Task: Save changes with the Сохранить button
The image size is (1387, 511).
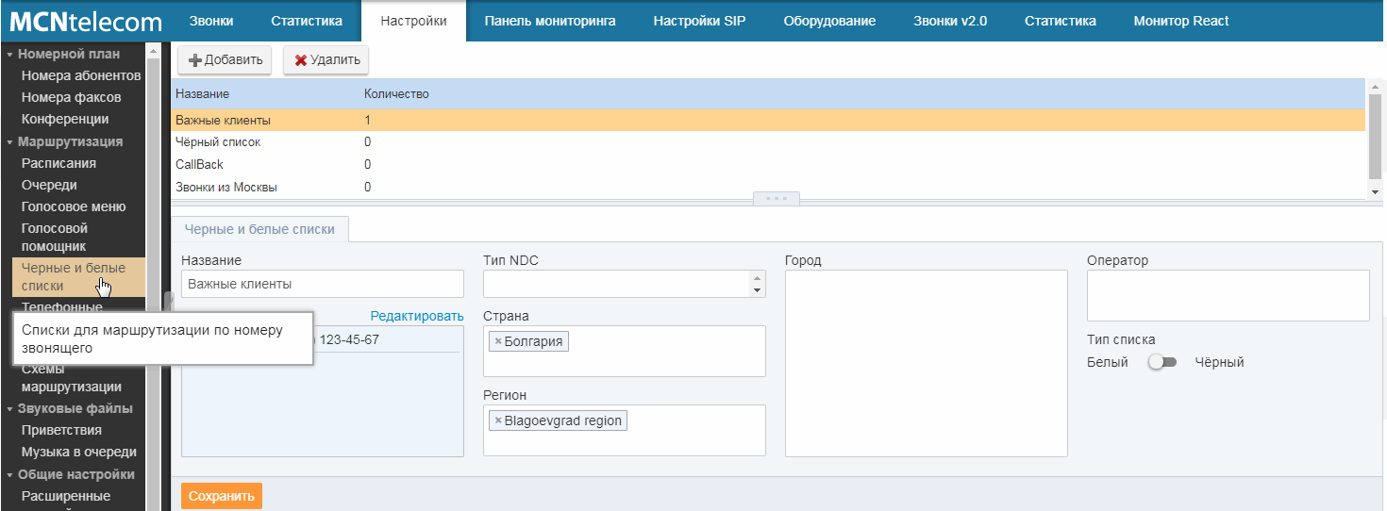Action: coord(222,496)
